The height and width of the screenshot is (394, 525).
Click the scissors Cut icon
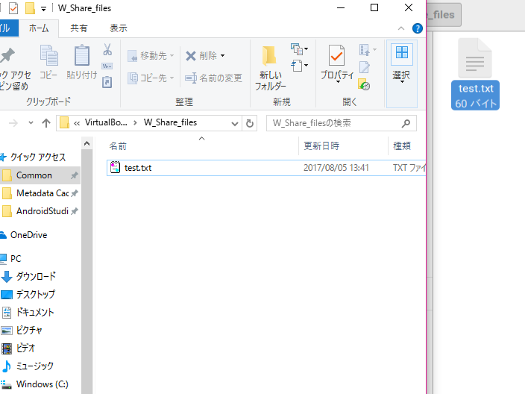point(107,50)
